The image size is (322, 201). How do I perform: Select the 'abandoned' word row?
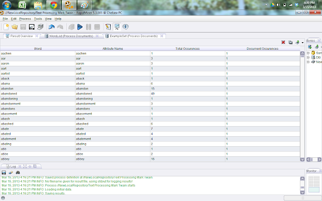[x=150, y=94]
